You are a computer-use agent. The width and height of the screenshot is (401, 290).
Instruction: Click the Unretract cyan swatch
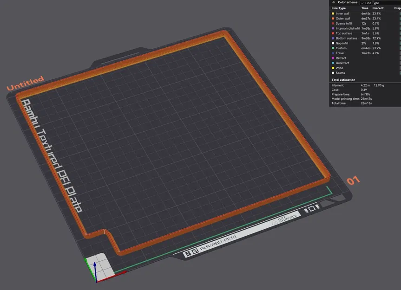pos(333,63)
